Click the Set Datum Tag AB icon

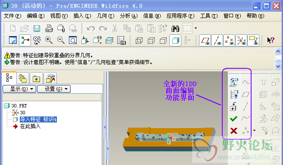(97, 40)
